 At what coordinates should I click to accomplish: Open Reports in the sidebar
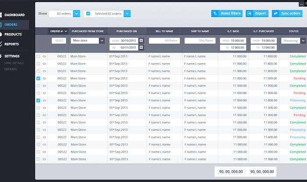tap(11, 44)
